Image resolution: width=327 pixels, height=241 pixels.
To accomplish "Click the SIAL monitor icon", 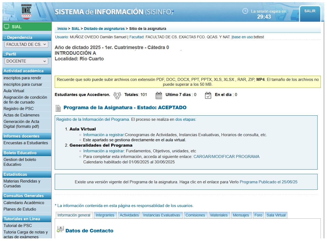I will tap(7, 27).
